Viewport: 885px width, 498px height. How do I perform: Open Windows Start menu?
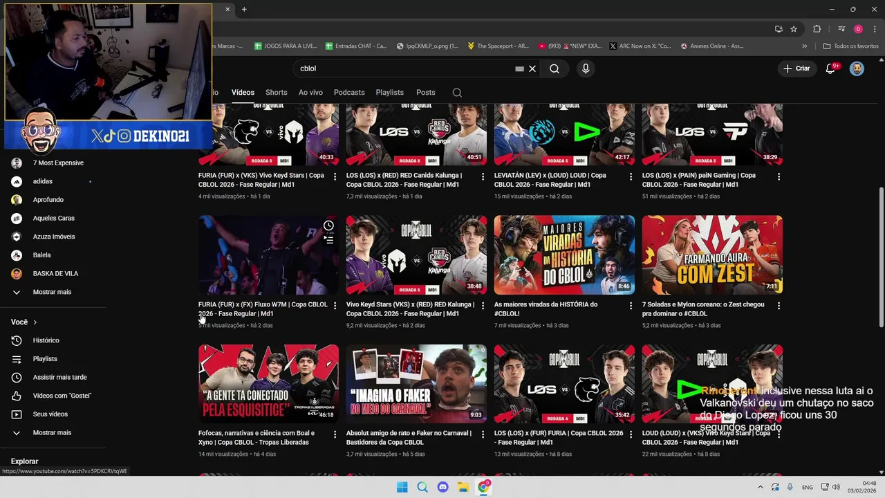tap(402, 487)
